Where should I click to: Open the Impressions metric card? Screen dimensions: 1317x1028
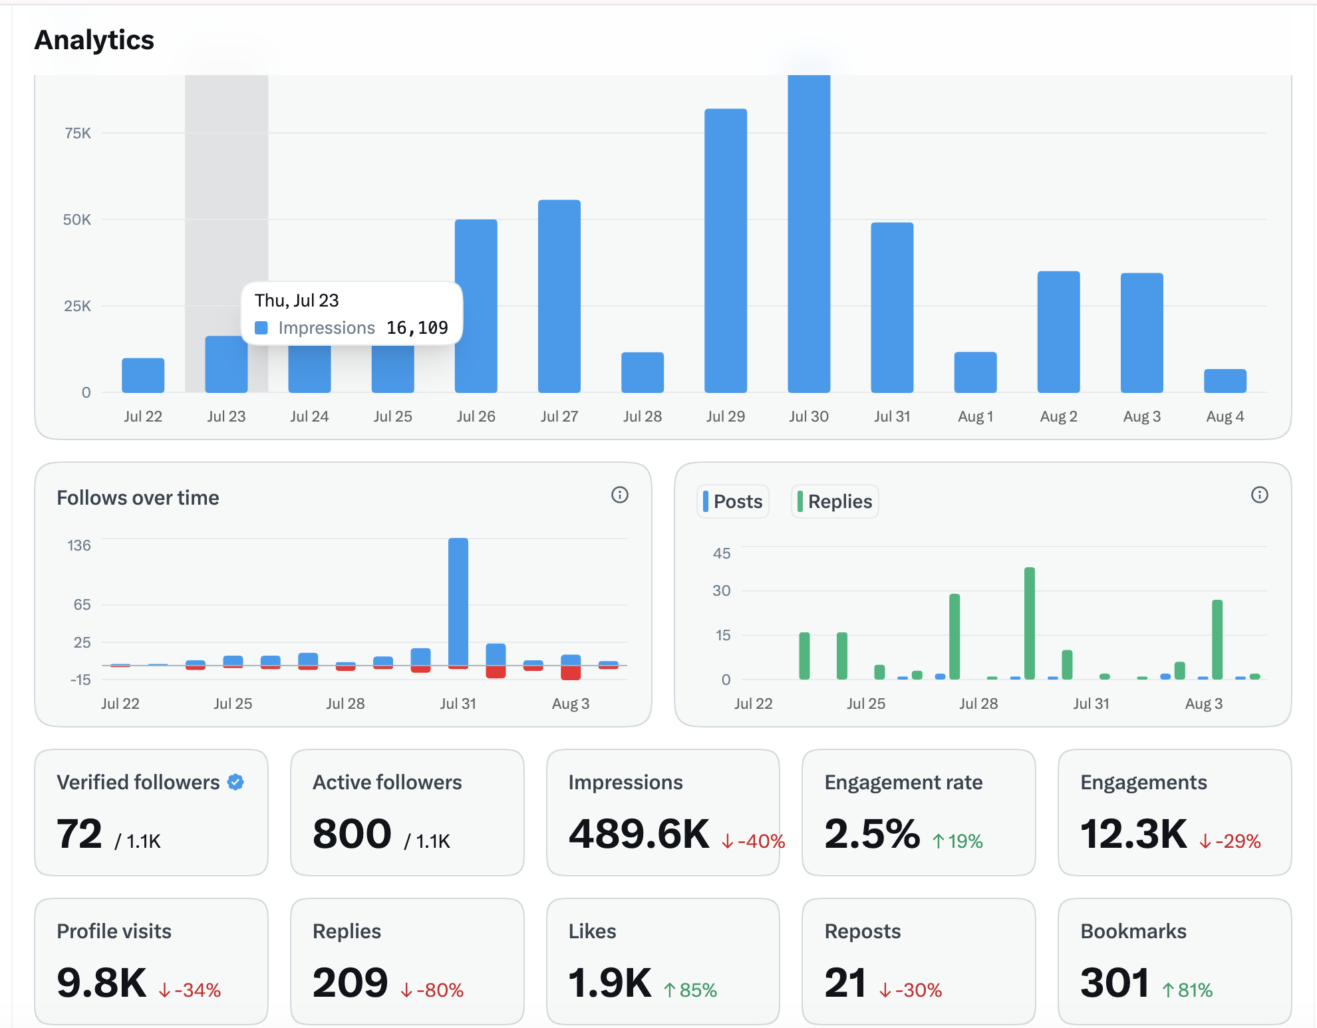click(662, 813)
